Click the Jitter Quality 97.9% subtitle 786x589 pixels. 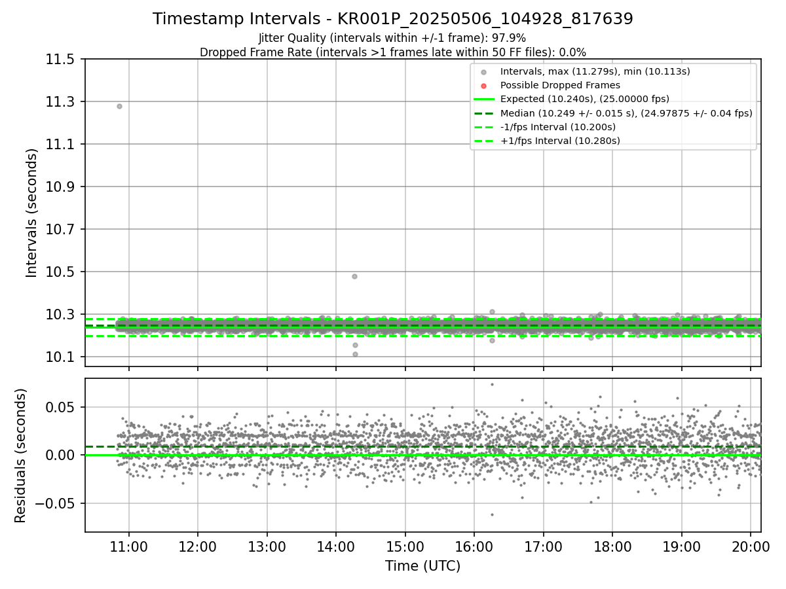(392, 38)
